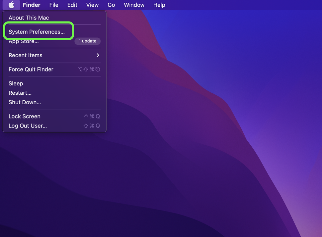Open the Help menu
This screenshot has height=237, width=322.
159,5
